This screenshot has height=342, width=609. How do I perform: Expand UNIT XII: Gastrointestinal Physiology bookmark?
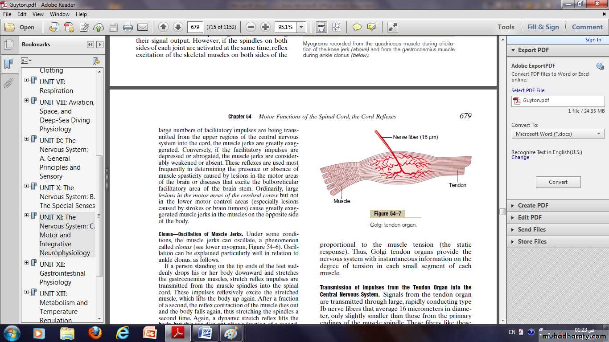(x=27, y=263)
